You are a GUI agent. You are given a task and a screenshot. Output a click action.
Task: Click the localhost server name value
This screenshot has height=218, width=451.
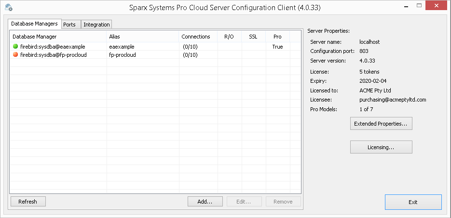click(369, 42)
